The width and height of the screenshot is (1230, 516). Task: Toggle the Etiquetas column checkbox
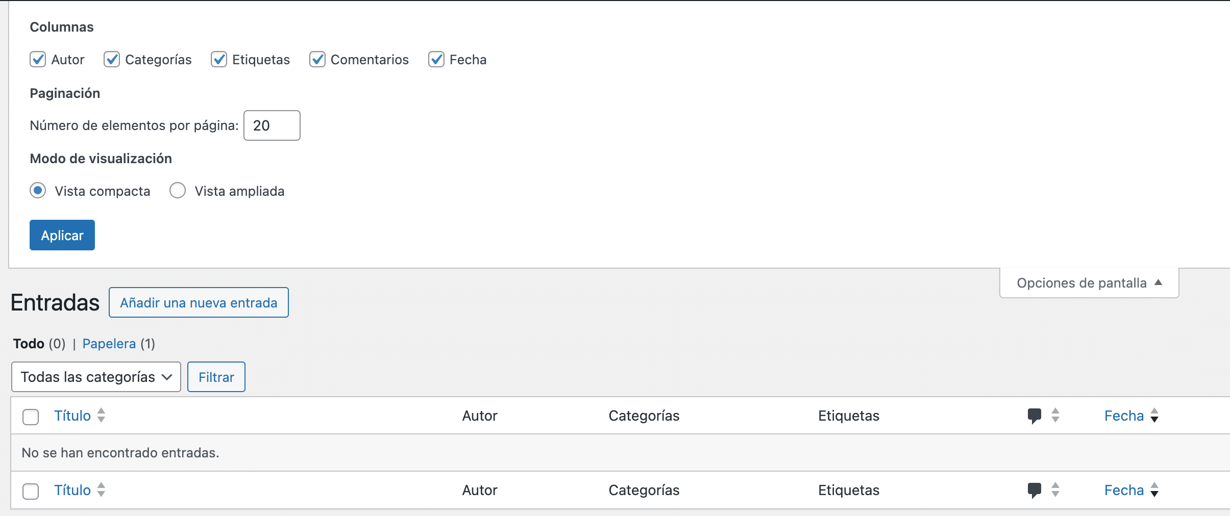coord(219,60)
